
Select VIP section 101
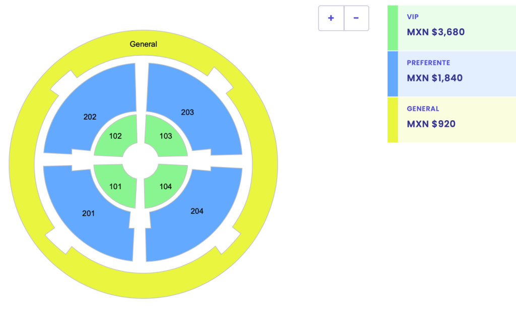[116, 186]
